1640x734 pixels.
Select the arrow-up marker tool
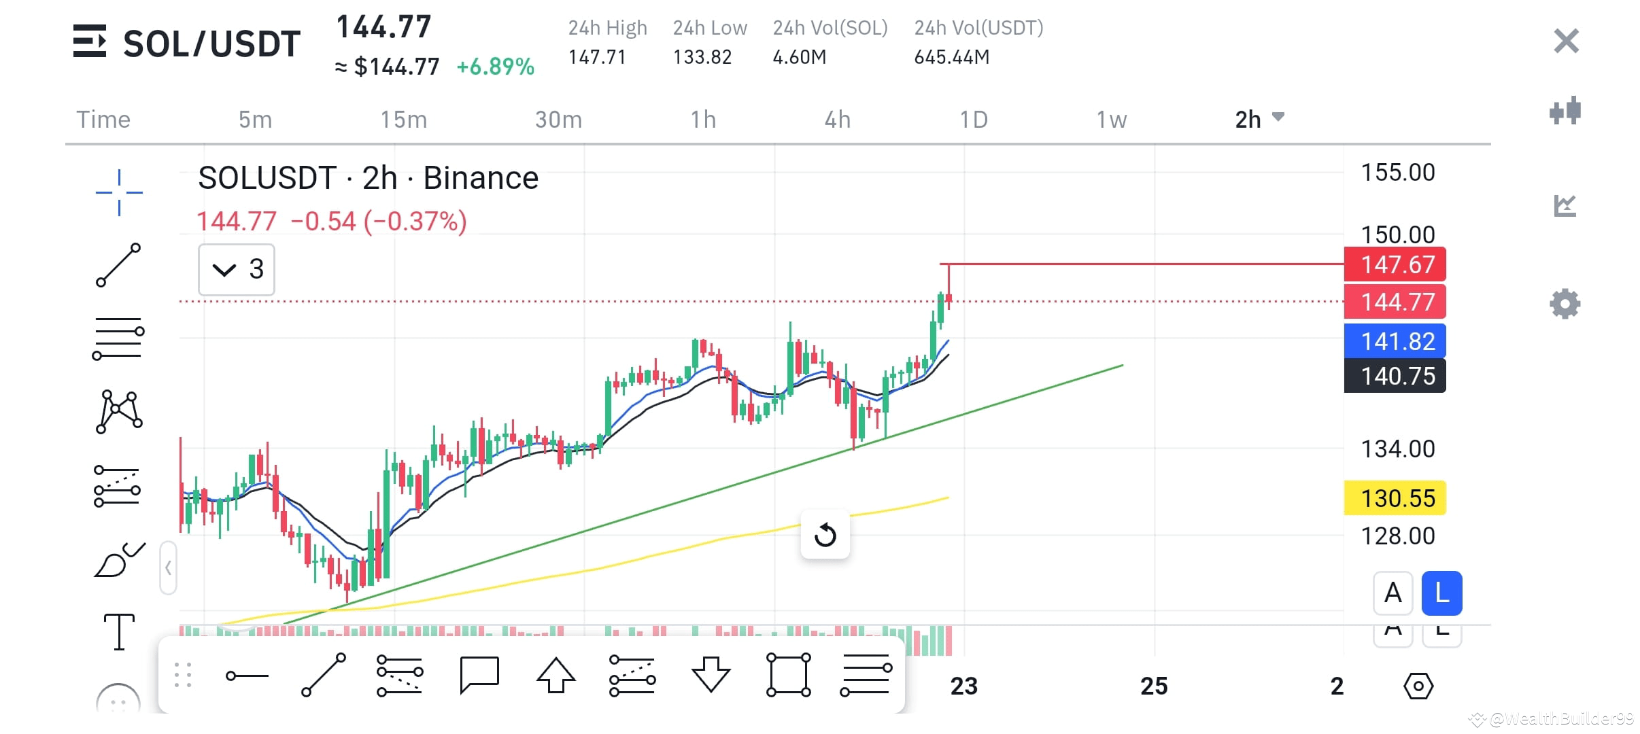(557, 675)
